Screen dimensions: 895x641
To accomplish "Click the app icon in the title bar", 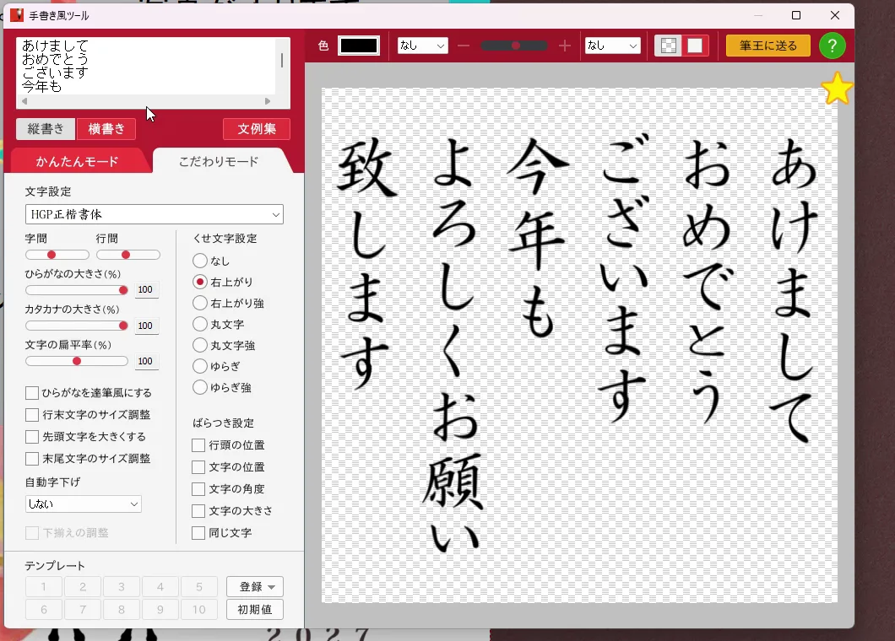I will click(x=17, y=15).
